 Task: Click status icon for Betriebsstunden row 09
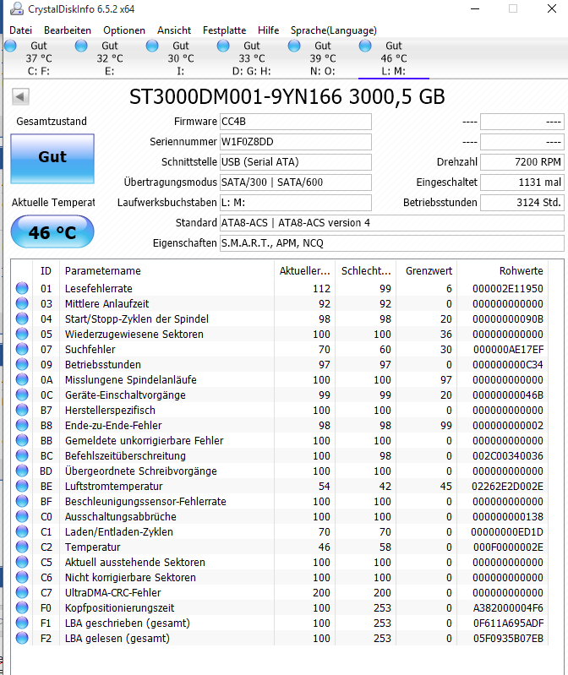tap(22, 365)
